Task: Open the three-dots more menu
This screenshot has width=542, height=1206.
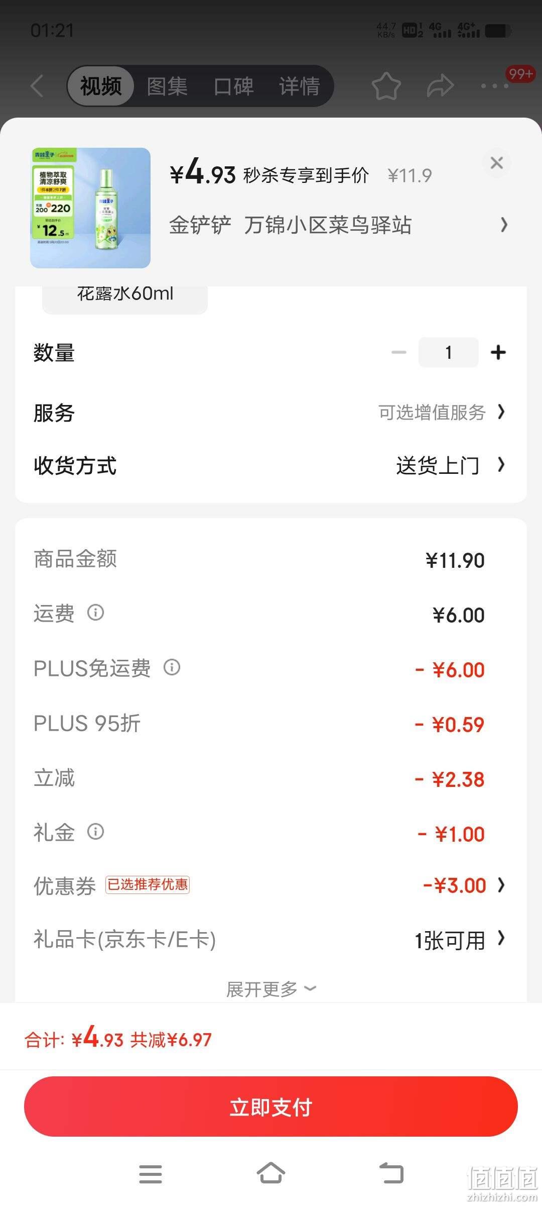Action: pyautogui.click(x=495, y=86)
